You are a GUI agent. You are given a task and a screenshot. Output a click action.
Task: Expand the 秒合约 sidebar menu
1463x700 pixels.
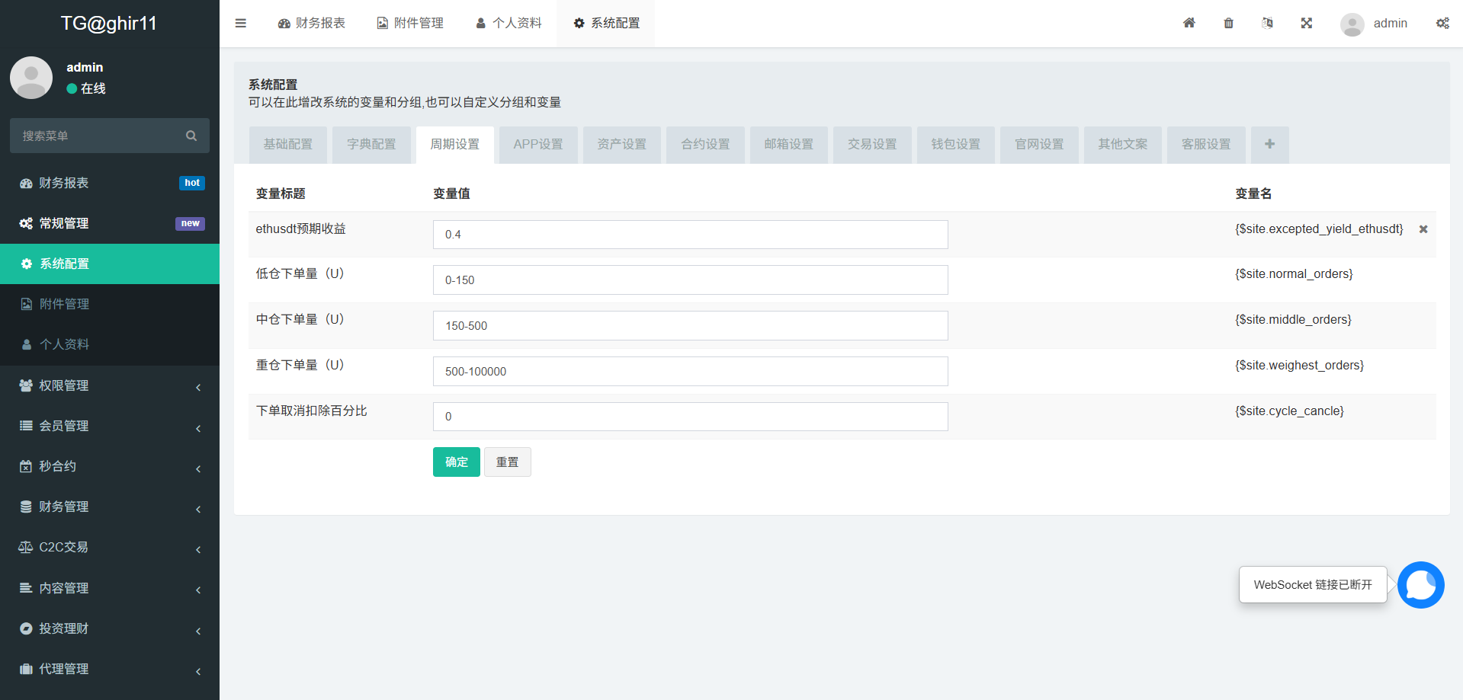pos(110,466)
